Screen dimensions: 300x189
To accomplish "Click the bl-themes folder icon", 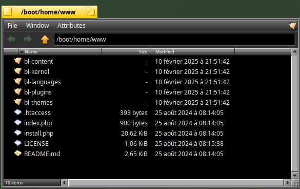I will [x=18, y=102].
